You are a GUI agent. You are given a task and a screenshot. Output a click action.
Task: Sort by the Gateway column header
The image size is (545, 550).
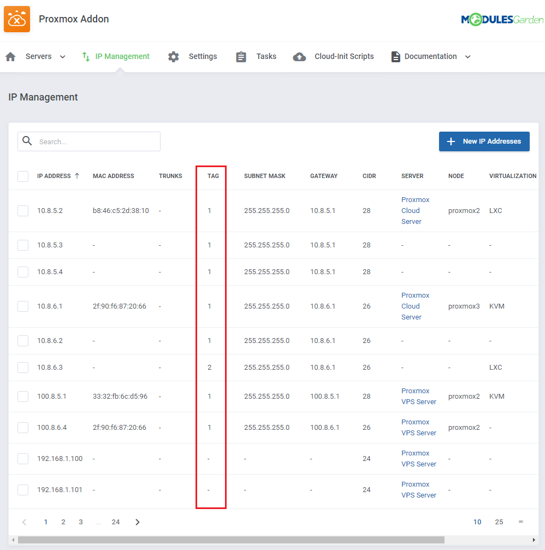324,176
